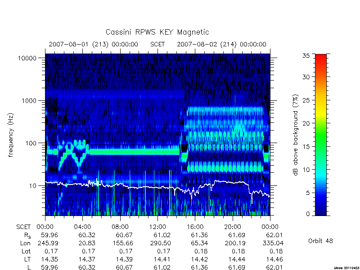This screenshot has height=270, width=360.
Task: Click the '5' colorbar tick label
Action: coord(308,193)
